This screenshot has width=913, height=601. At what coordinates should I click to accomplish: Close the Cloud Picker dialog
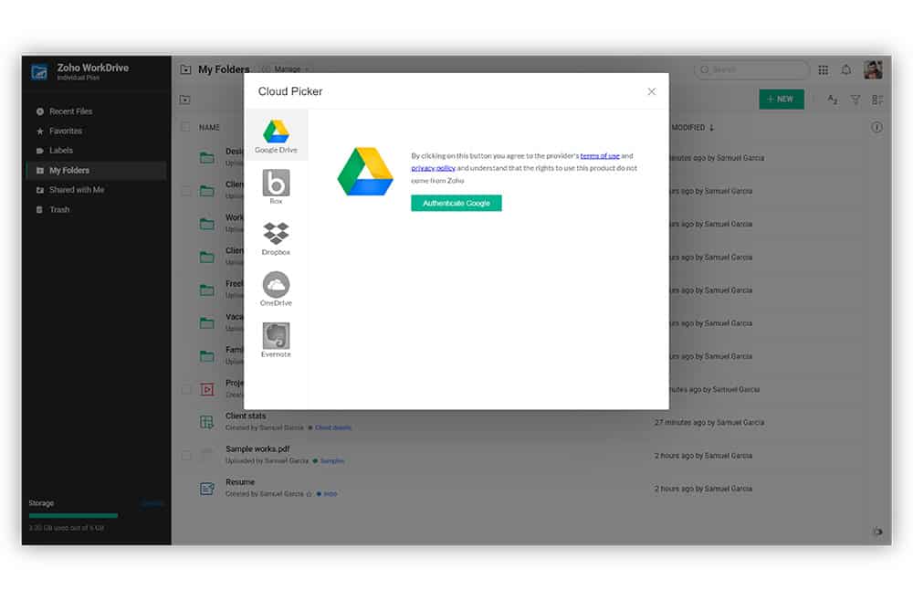point(652,91)
